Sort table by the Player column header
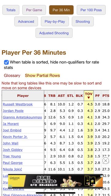Viewport: 111px width, 196px height. pos(23,96)
